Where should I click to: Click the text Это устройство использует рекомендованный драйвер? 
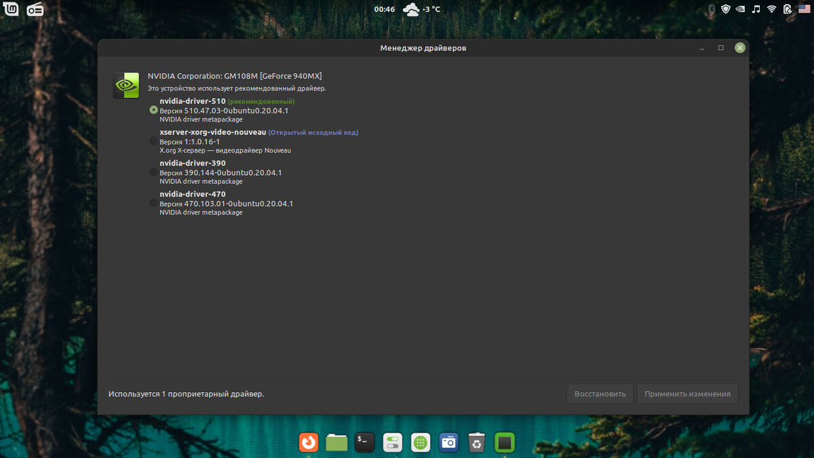pos(237,88)
